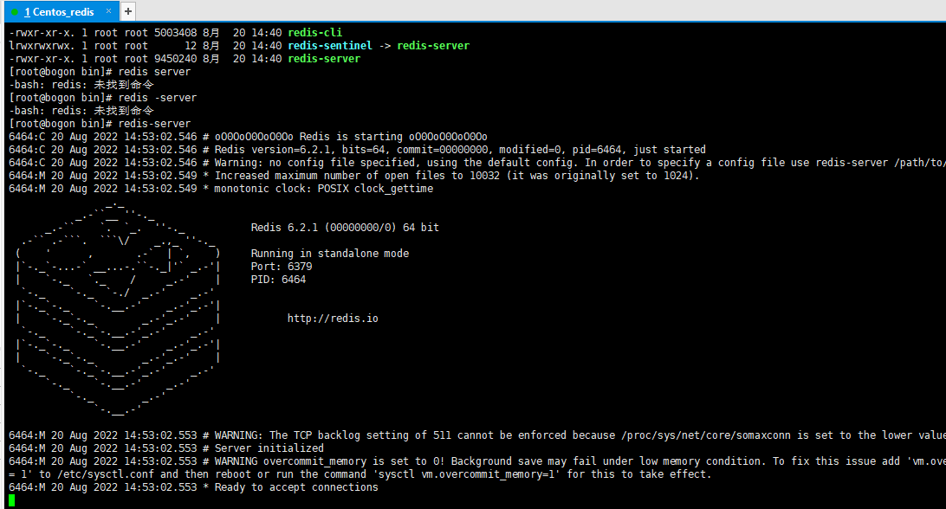Image resolution: width=946 pixels, height=509 pixels.
Task: Click 'Redis 6.2.1 (00000000/0) 64 bit' text
Action: coord(345,228)
